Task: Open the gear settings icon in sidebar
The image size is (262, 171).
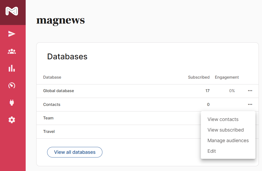Action: point(12,120)
